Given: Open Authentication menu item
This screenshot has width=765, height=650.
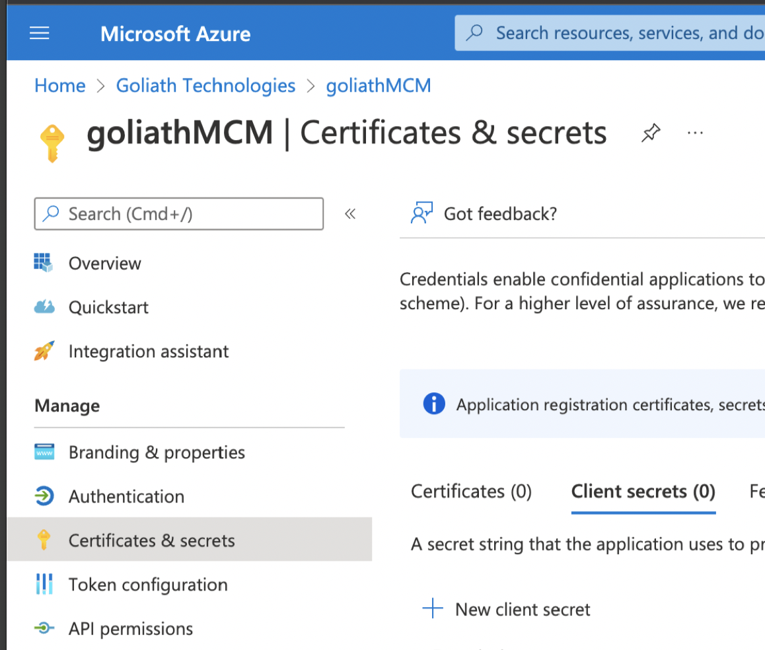Looking at the screenshot, I should point(126,497).
